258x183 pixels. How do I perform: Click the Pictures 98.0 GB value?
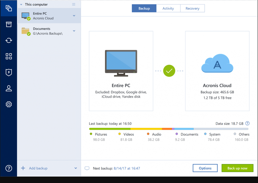pyautogui.click(x=99, y=140)
